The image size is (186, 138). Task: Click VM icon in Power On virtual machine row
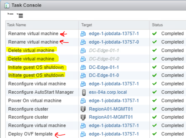pos(83,101)
